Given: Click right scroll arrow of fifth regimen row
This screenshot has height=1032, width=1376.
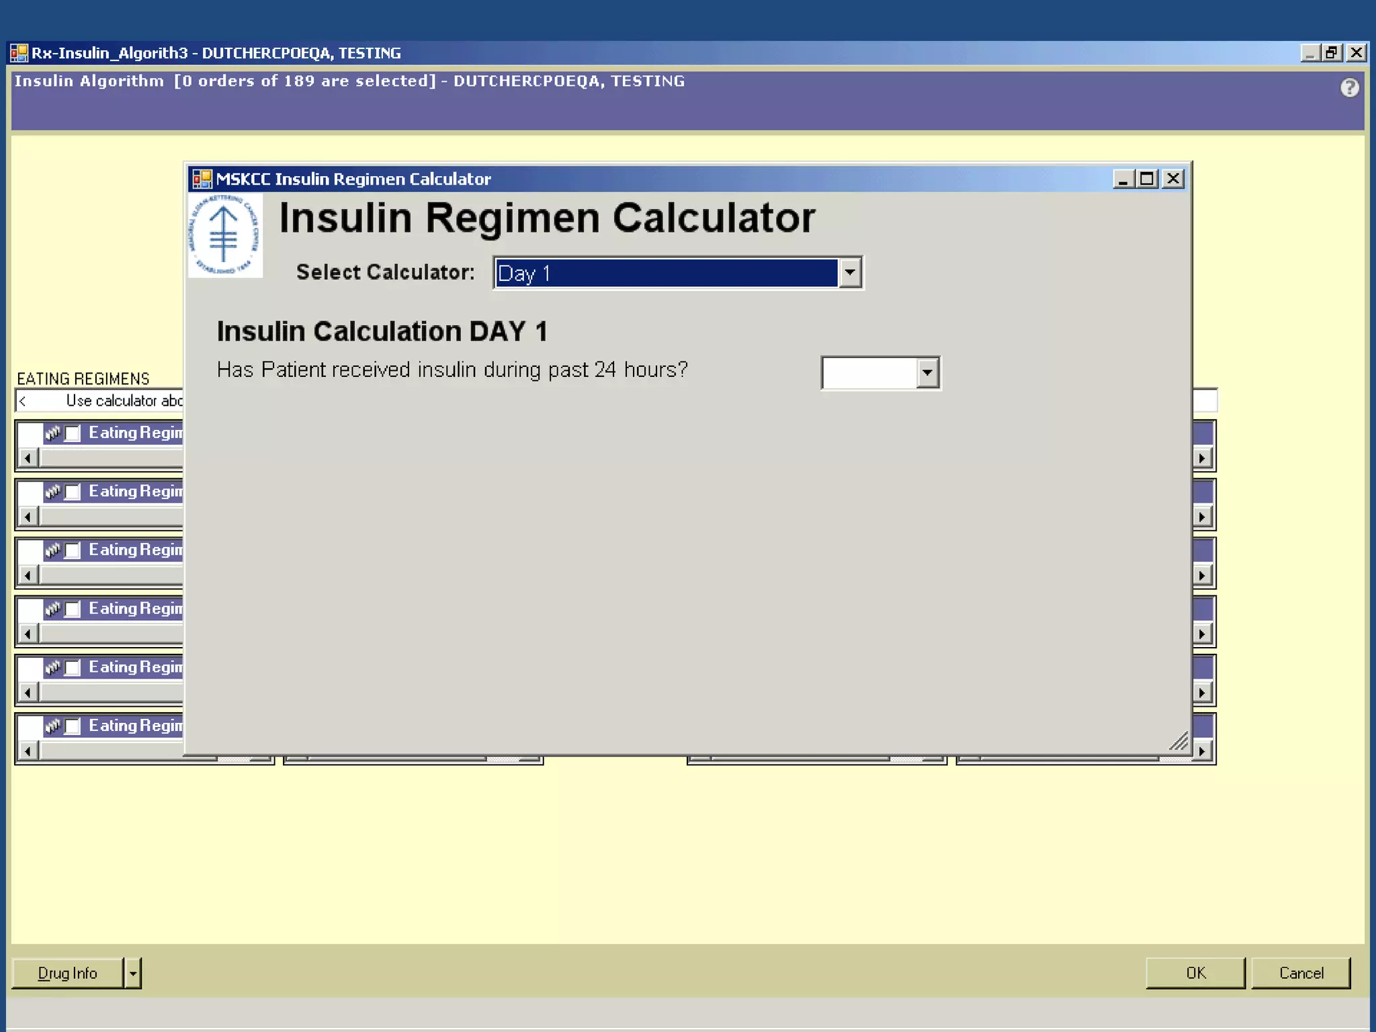Looking at the screenshot, I should click(x=1202, y=692).
